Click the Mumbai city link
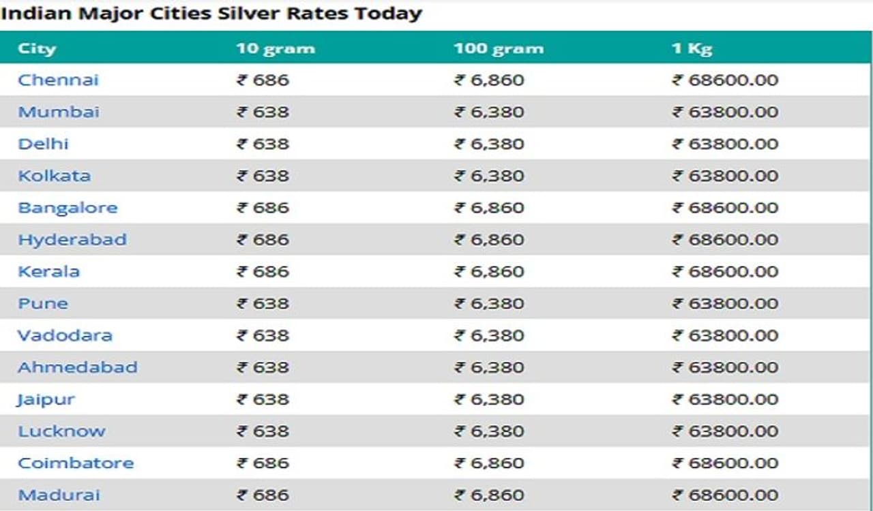The image size is (873, 511). pos(59,112)
